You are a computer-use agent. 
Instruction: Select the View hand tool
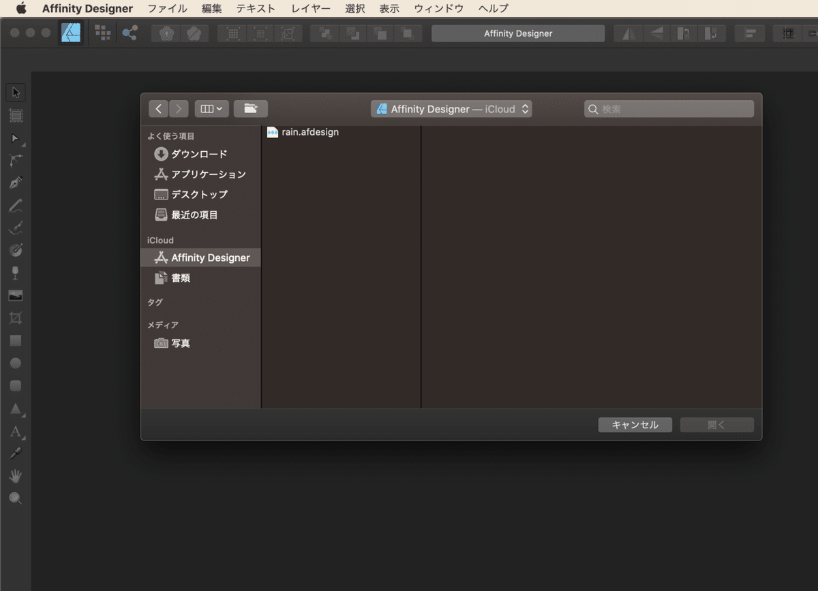pyautogui.click(x=16, y=476)
